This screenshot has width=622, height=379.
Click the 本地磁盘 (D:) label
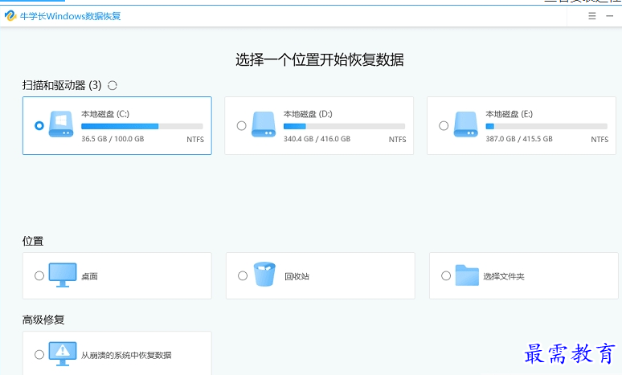pyautogui.click(x=308, y=114)
